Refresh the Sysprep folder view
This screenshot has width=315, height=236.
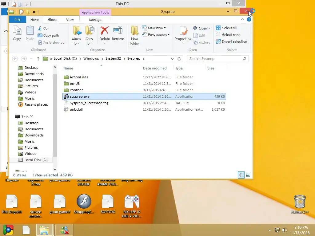[179, 59]
